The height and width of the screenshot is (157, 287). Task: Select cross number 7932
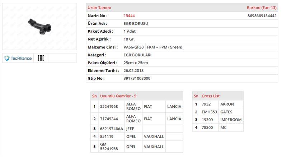pos(206,104)
